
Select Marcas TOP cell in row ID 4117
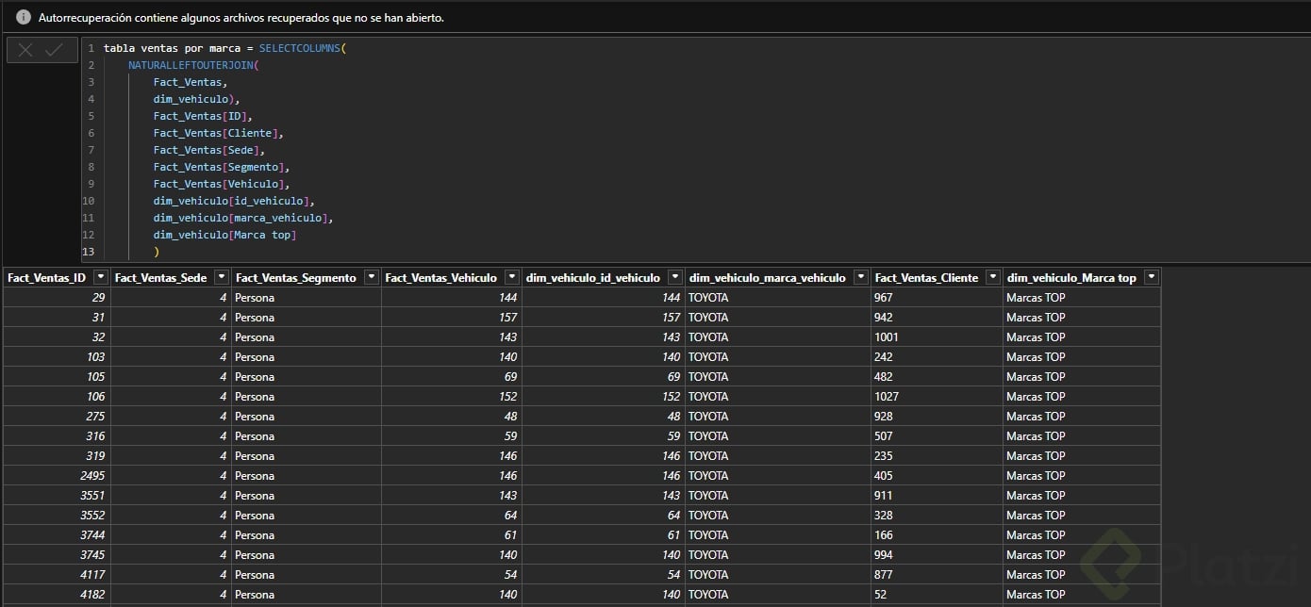point(1082,574)
